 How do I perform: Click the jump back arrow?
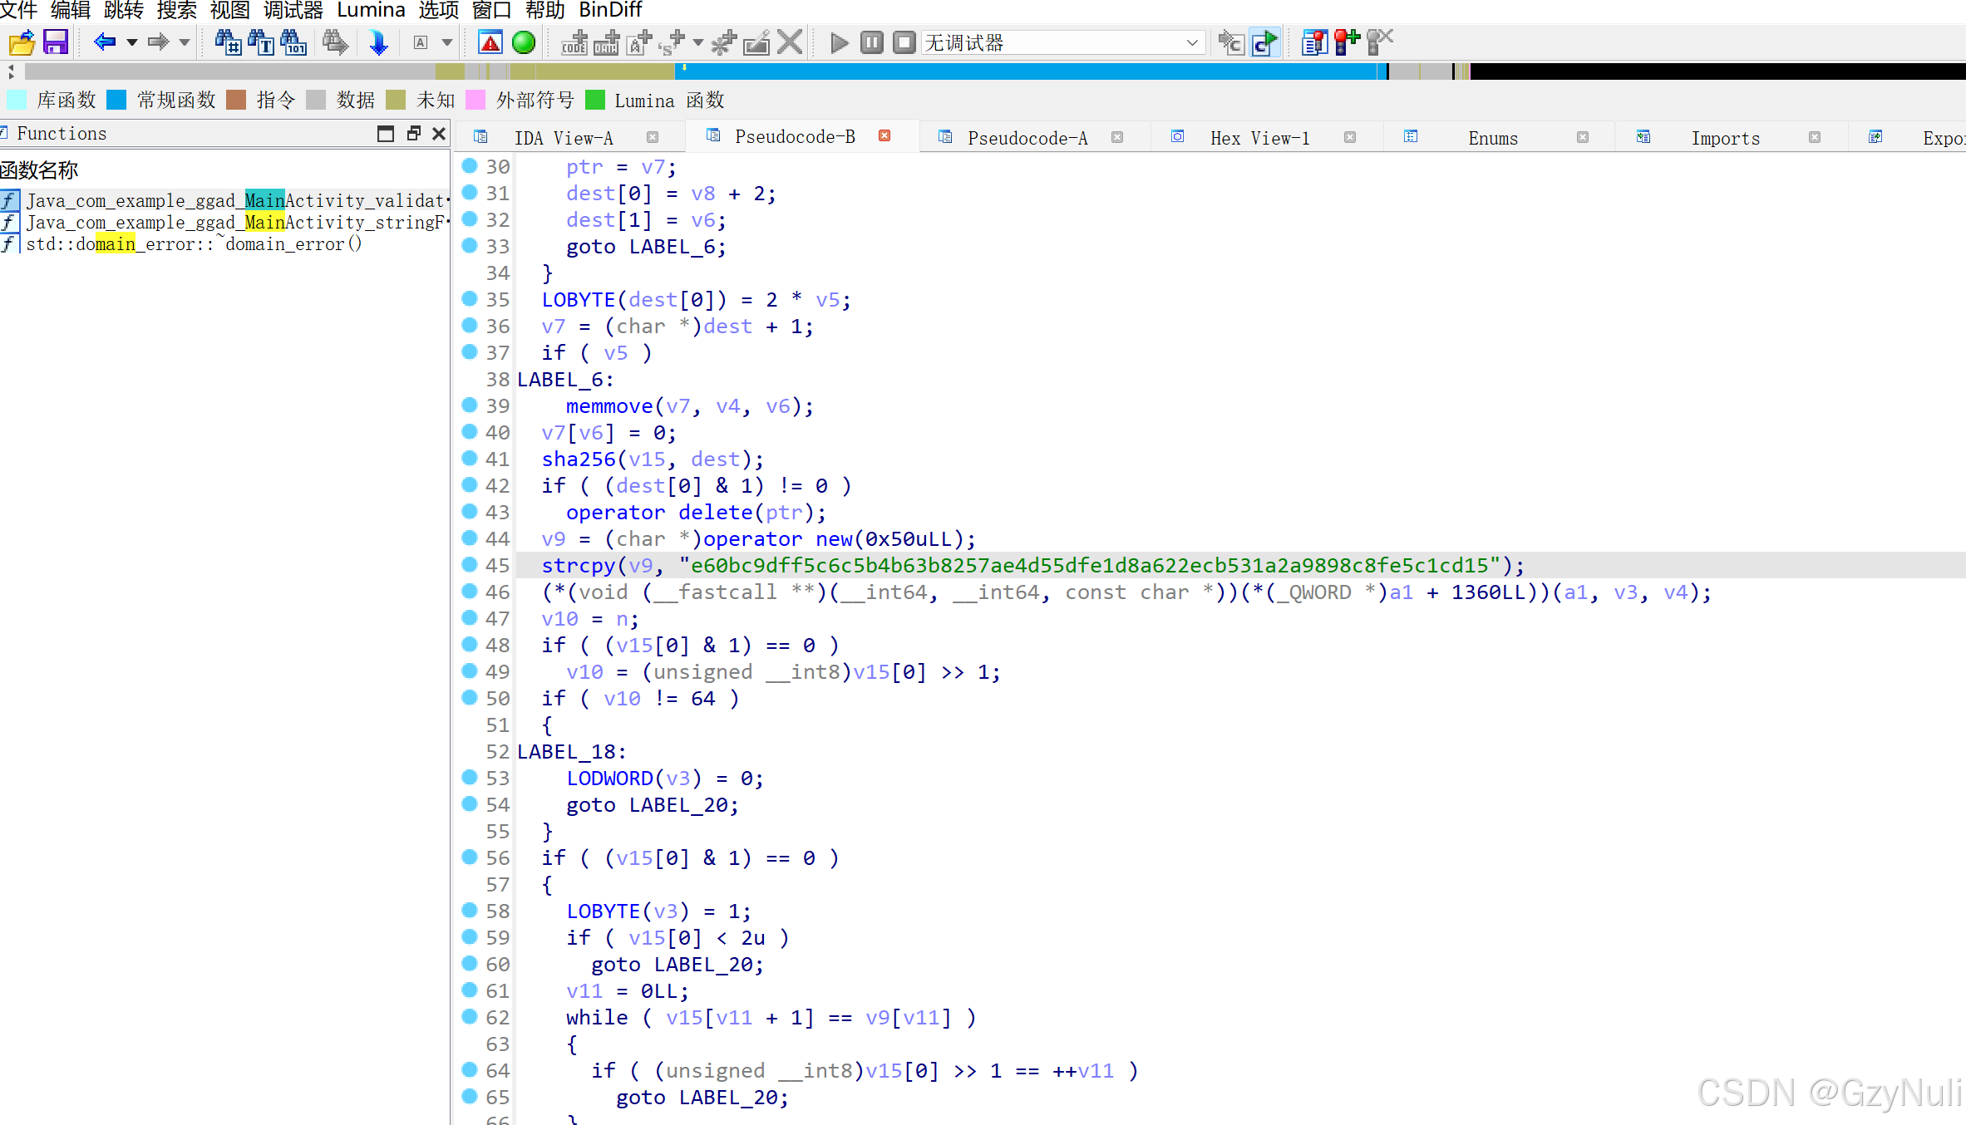tap(105, 42)
